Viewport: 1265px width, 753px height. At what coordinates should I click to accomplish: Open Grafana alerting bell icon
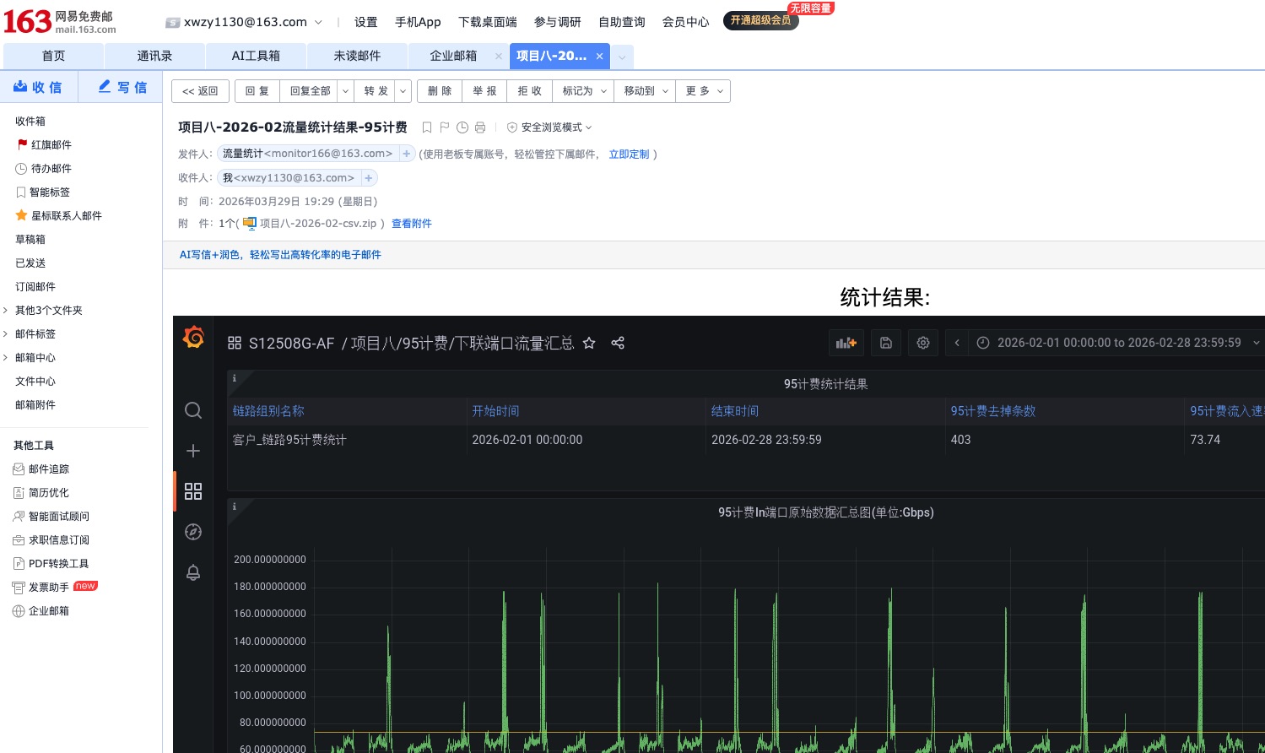coord(193,572)
